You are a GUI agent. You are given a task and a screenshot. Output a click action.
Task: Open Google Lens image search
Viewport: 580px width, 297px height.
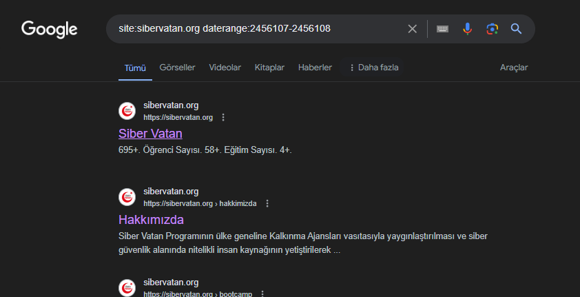point(492,29)
